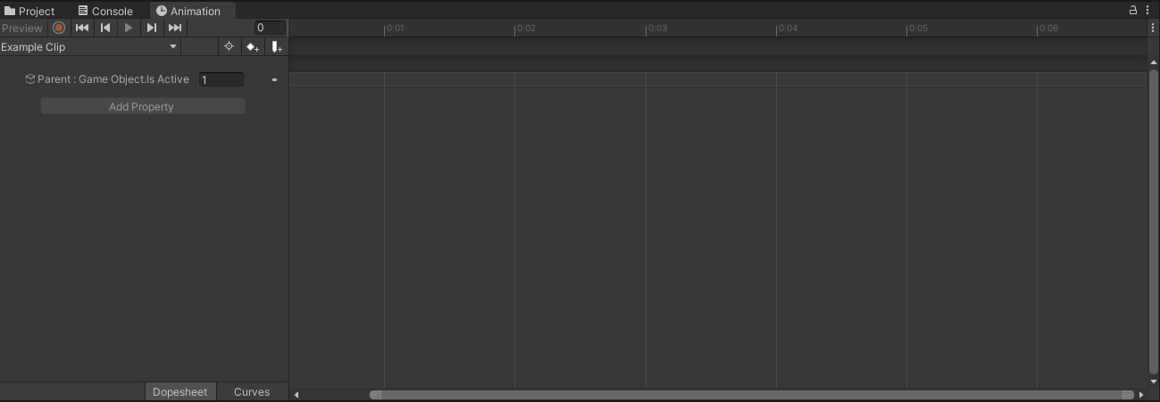
Task: Go to beginning of clip
Action: coord(82,28)
